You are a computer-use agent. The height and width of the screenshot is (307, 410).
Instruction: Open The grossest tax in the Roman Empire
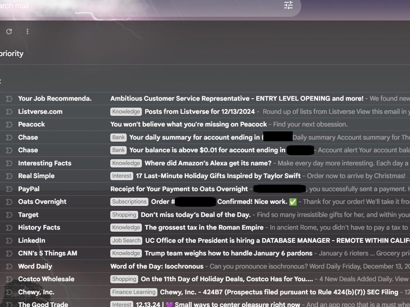coord(205,228)
